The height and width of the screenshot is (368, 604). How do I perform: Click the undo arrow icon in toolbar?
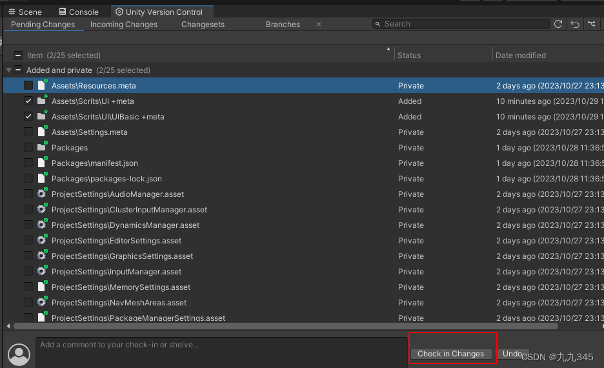575,24
